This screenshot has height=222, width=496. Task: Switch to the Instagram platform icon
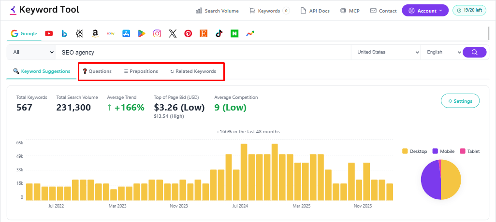point(157,33)
